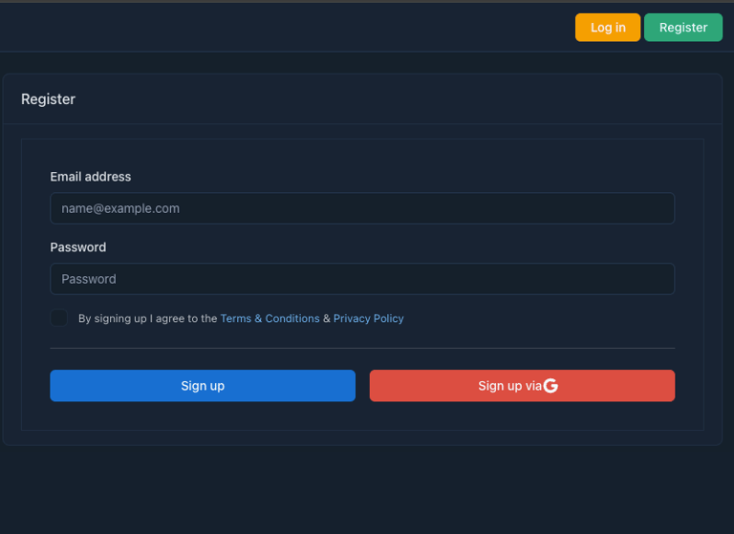The width and height of the screenshot is (734, 534).
Task: Focus the Password input field
Action: click(362, 279)
